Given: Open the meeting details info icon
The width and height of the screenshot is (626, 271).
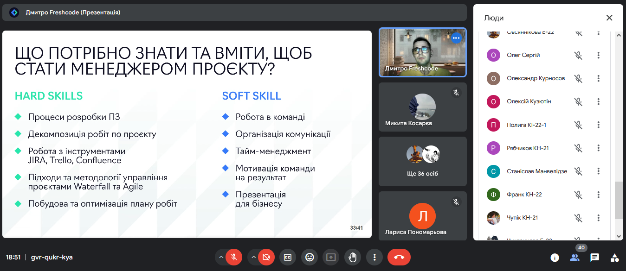Looking at the screenshot, I should tap(555, 258).
